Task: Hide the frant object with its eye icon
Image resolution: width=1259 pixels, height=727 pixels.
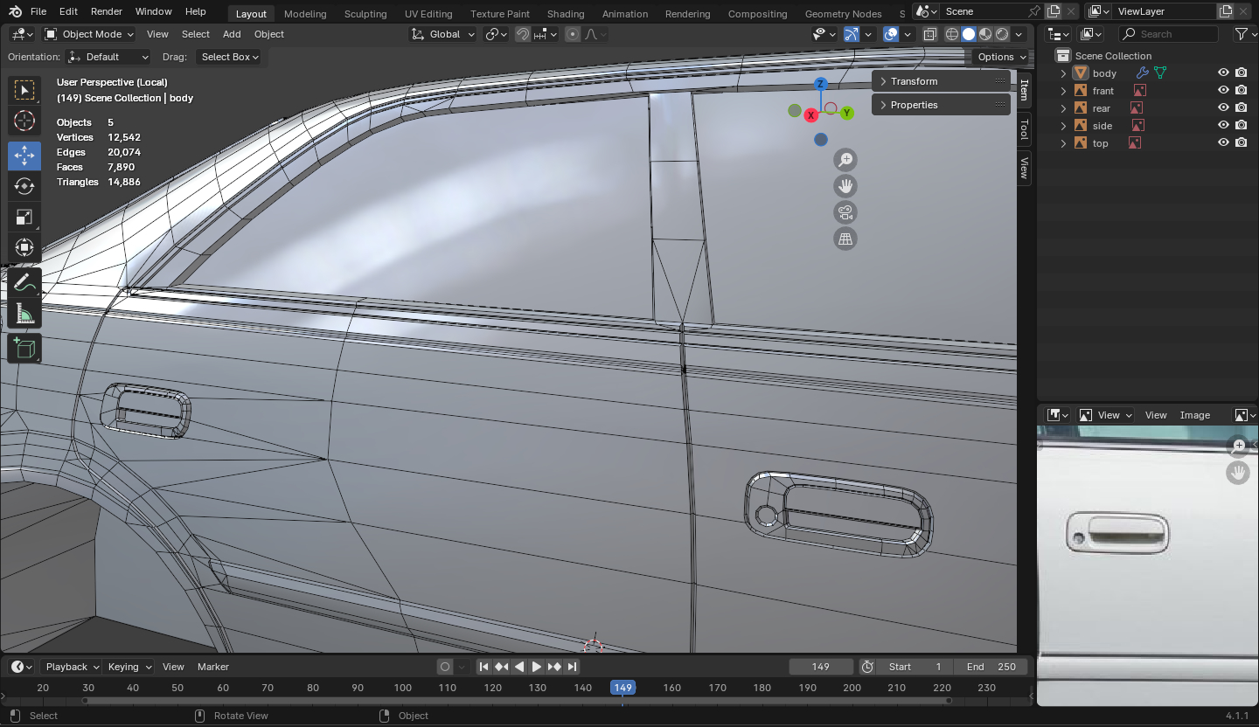Action: pyautogui.click(x=1224, y=91)
